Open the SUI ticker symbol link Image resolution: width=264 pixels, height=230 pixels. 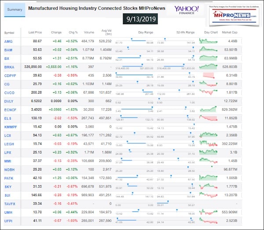pos(7,196)
